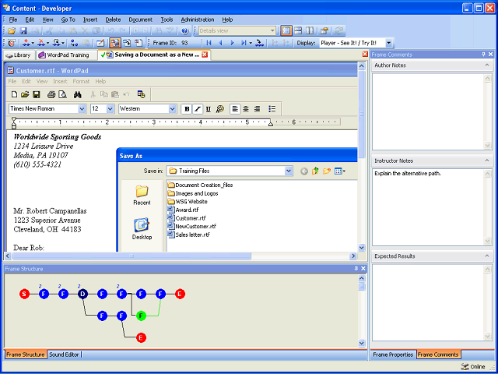Go to the first frame

point(209,43)
